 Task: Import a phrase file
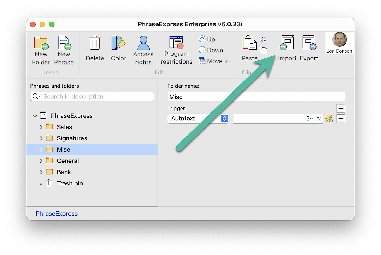coord(287,49)
